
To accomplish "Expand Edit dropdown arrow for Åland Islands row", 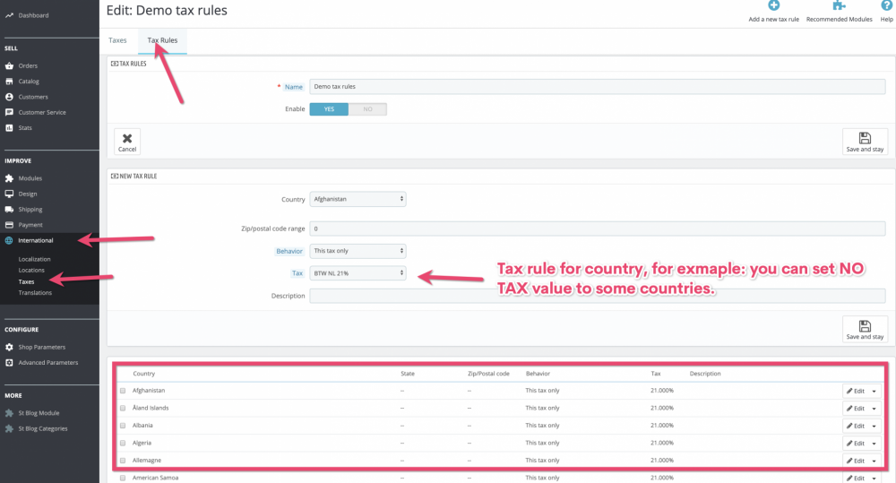I will coord(874,409).
